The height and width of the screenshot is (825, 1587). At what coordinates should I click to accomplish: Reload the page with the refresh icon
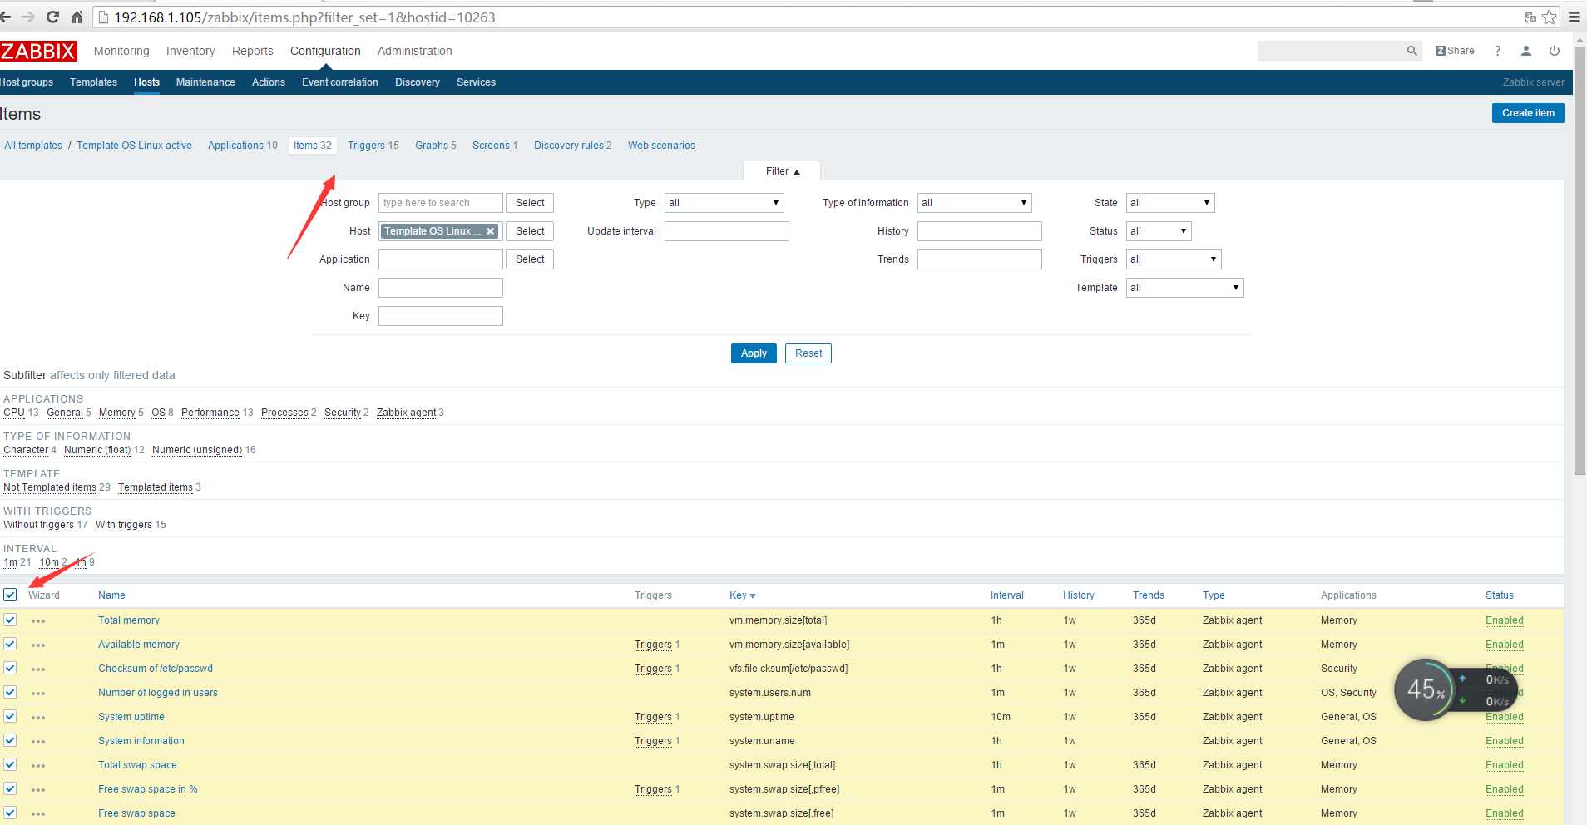[52, 17]
